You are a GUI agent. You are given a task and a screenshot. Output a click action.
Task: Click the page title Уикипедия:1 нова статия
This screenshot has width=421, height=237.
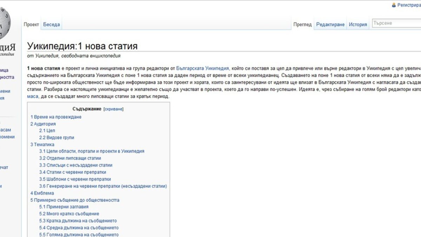coord(82,46)
